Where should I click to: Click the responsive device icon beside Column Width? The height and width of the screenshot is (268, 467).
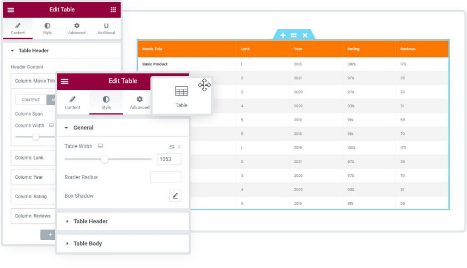point(52,125)
